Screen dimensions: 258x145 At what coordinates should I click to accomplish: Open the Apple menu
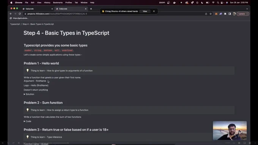pyautogui.click(x=11, y=3)
